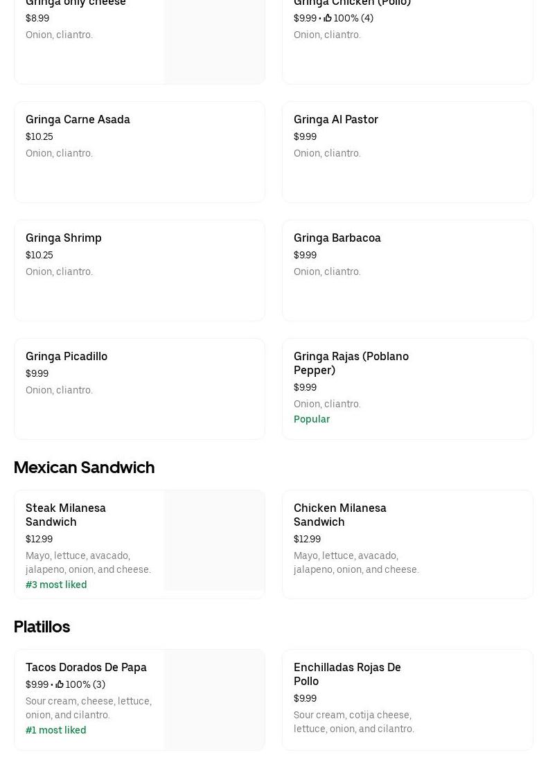
Task: Click Tacos Dorados De Papa image thumbnail
Action: coord(214,700)
